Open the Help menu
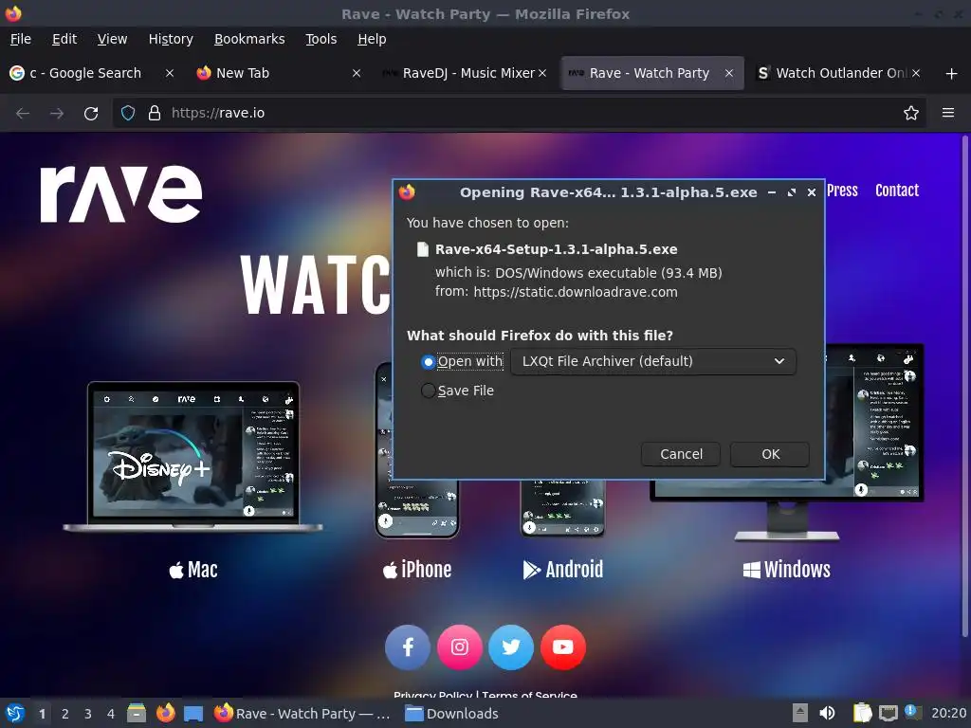The width and height of the screenshot is (971, 728). 372,39
